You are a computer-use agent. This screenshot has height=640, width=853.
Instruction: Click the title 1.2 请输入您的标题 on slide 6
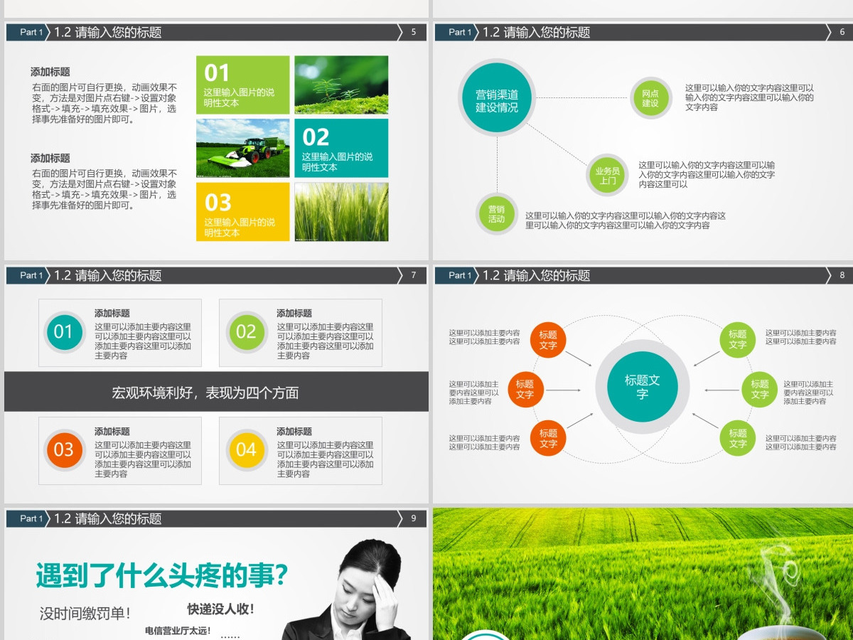(x=537, y=32)
